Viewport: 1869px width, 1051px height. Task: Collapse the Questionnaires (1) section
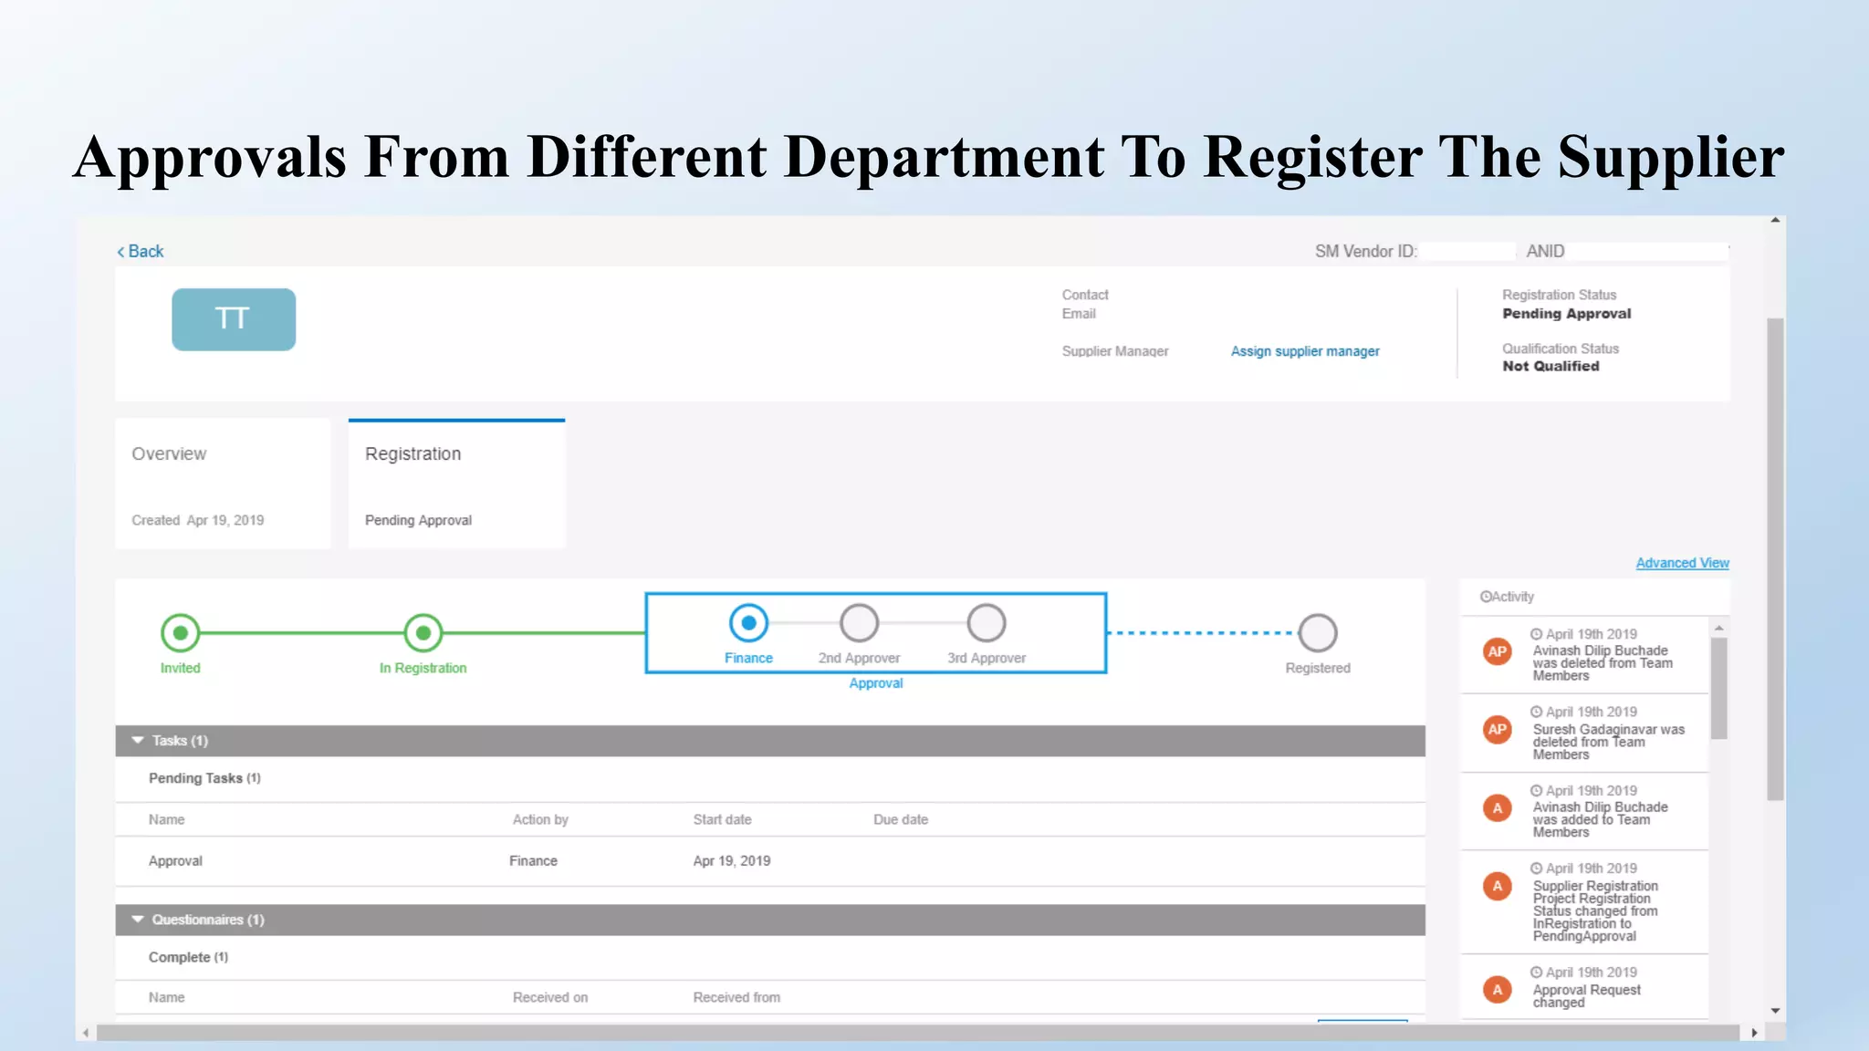coord(138,920)
